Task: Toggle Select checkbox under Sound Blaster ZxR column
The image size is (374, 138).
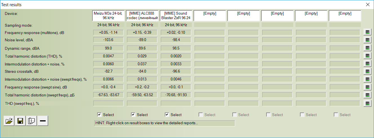Action: [x=167, y=115]
